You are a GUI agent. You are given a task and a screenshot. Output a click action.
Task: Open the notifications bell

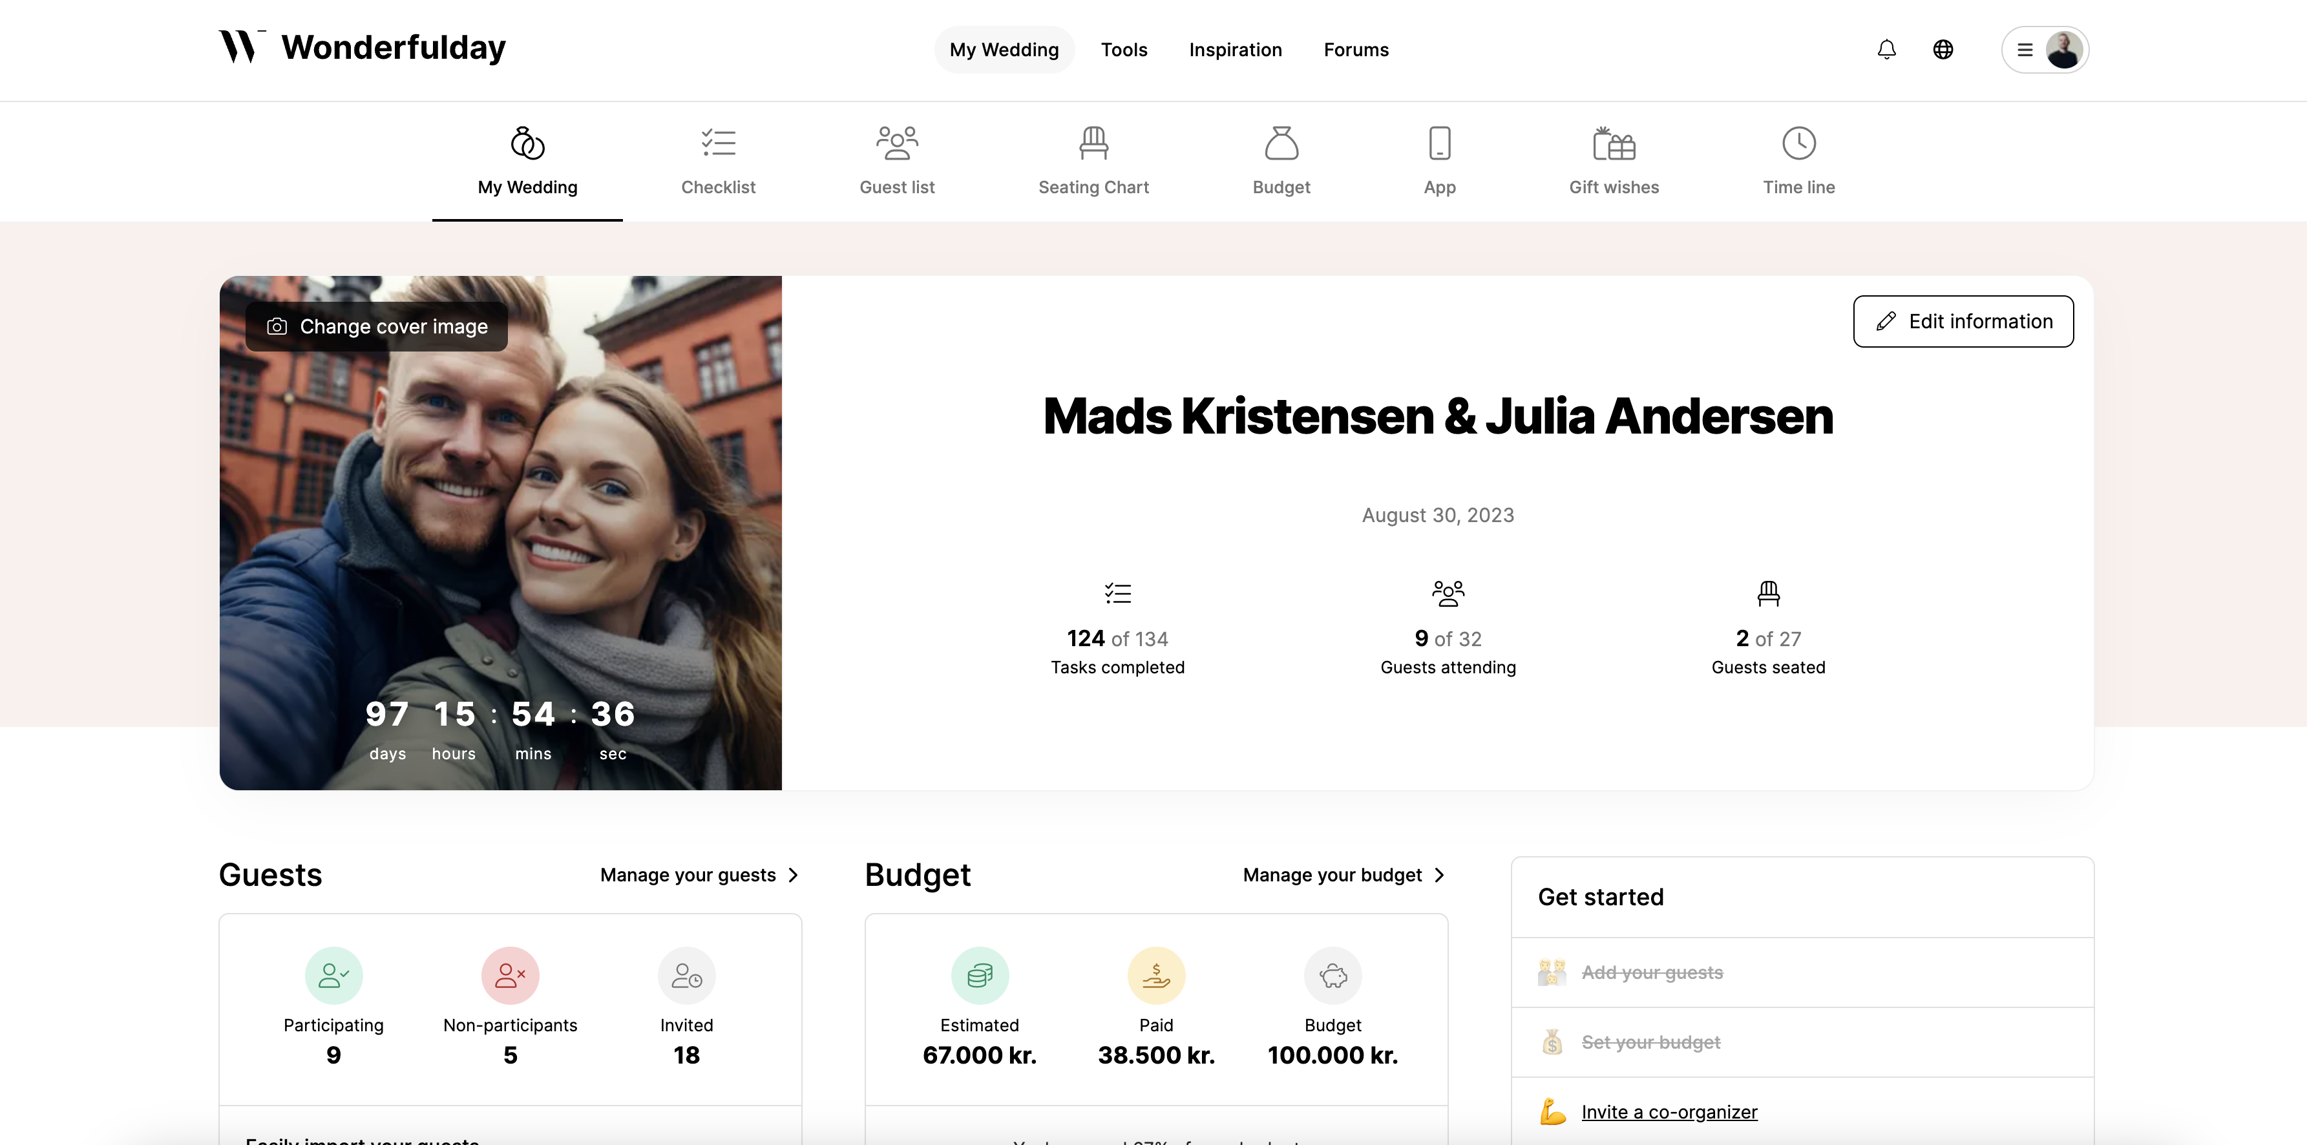(x=1886, y=49)
